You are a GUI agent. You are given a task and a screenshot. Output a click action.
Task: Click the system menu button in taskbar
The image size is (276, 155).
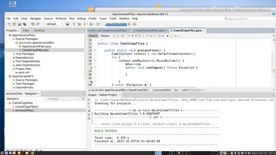2,153
